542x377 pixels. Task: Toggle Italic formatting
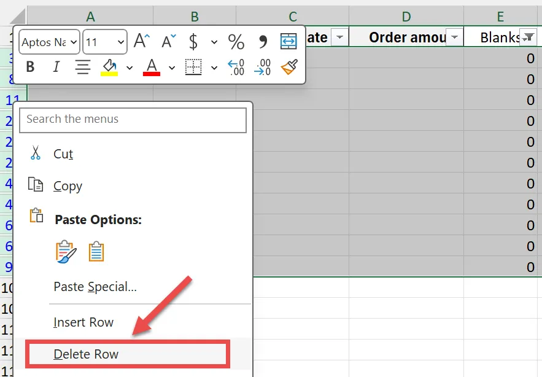click(x=56, y=67)
